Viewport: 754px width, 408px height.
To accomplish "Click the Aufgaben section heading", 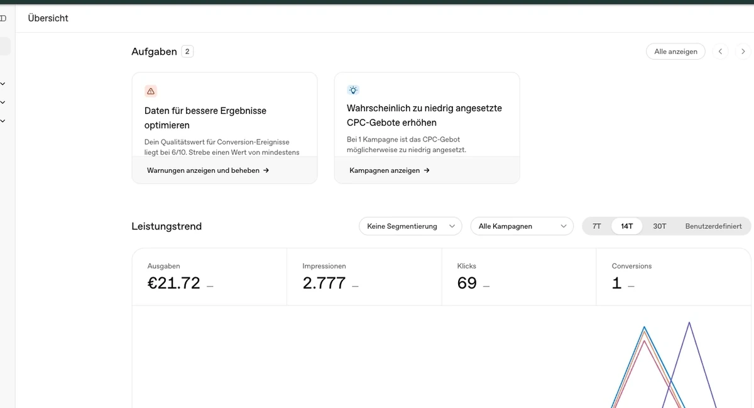I will tap(154, 52).
